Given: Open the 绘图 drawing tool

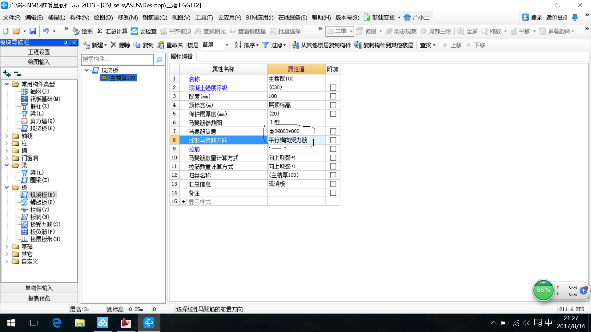Looking at the screenshot, I should tap(82, 31).
